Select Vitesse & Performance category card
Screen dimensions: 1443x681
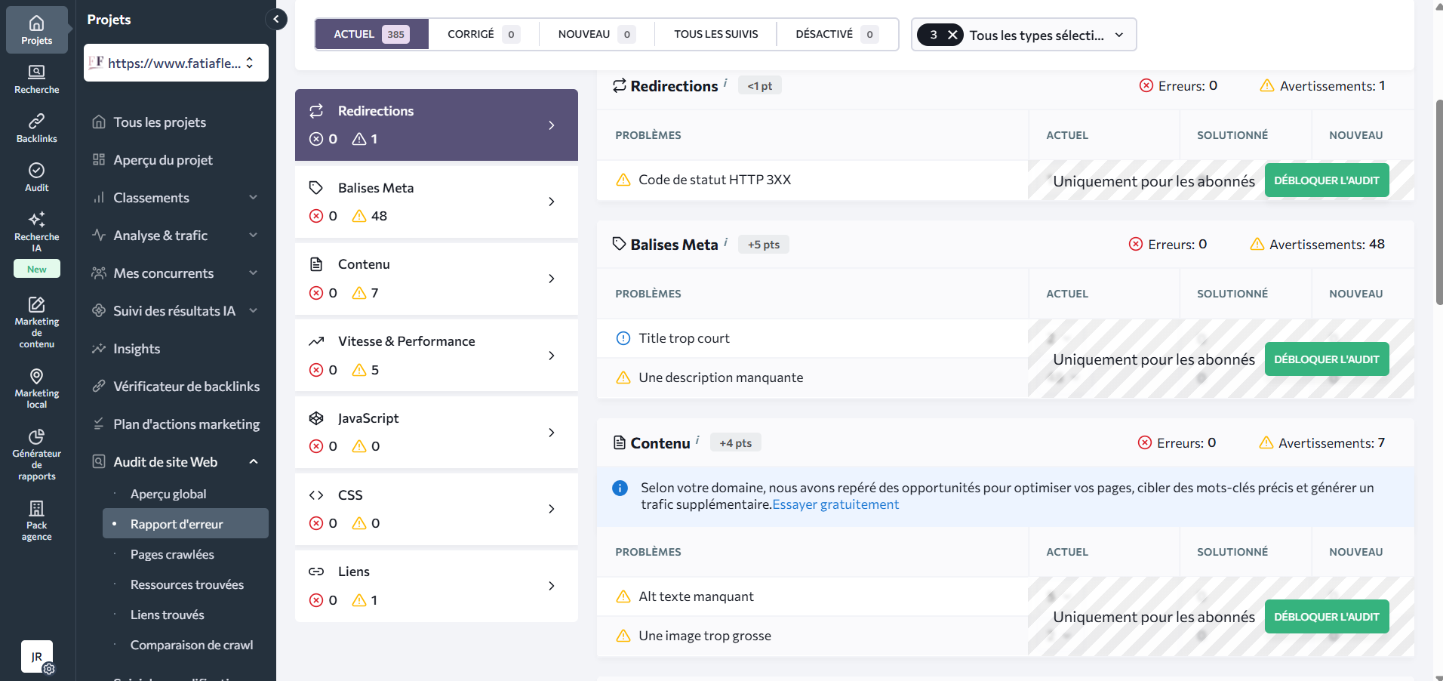coord(436,356)
